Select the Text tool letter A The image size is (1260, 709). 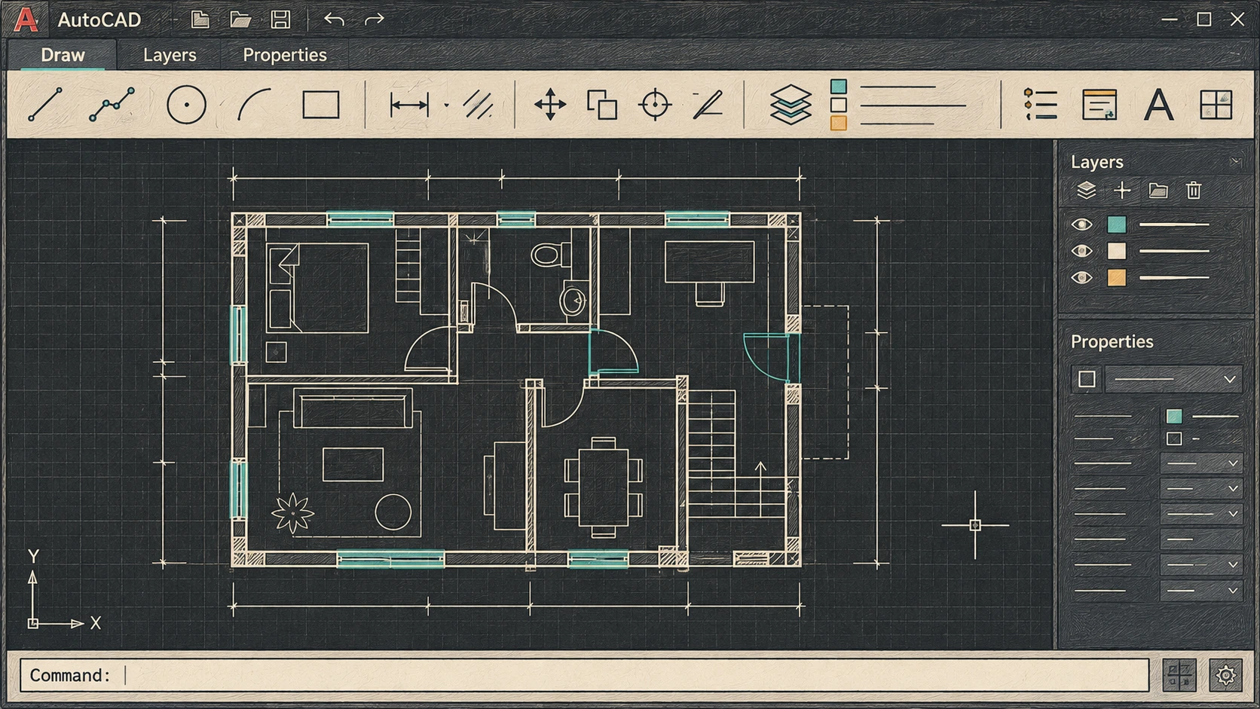click(x=1158, y=105)
